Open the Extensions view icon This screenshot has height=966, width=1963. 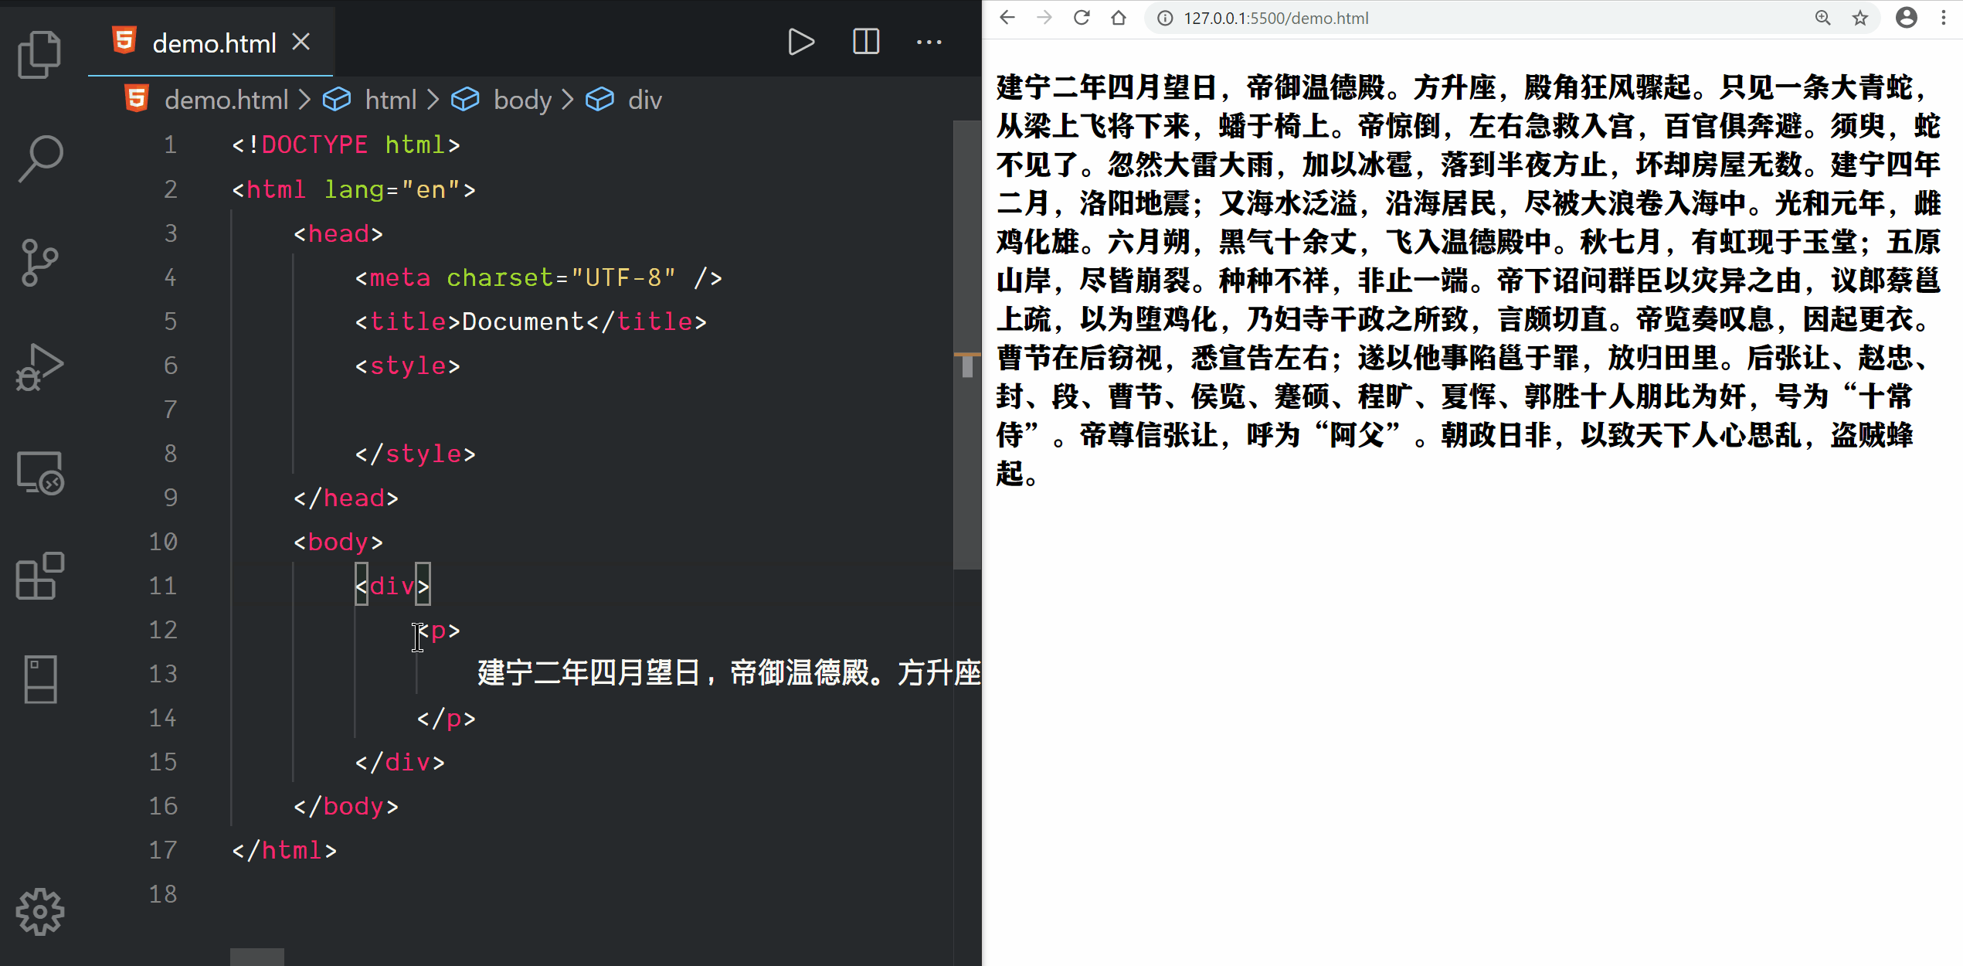tap(39, 576)
